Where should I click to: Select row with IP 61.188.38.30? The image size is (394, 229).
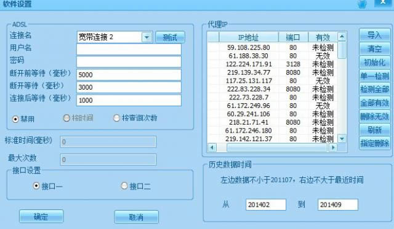pos(272,56)
